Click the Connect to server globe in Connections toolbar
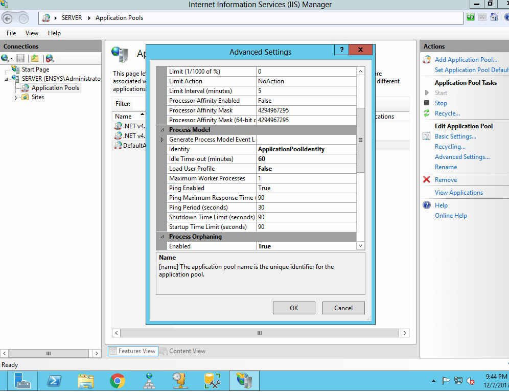 pos(5,58)
